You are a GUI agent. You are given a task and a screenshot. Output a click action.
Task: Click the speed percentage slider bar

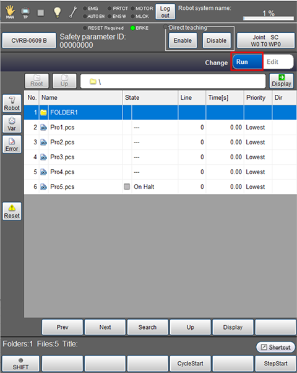click(x=269, y=19)
